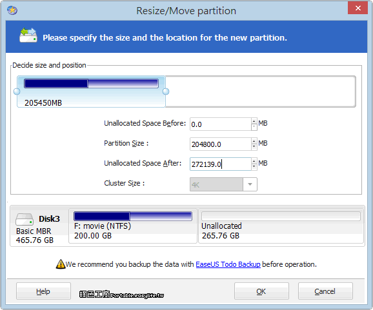Select the F: movie (NTFS) partition block
The width and height of the screenshot is (373, 310).
133,226
